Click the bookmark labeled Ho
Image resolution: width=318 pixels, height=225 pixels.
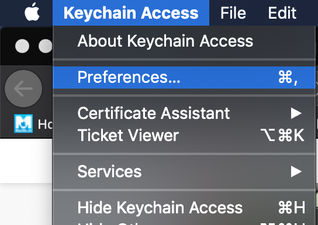click(x=45, y=124)
